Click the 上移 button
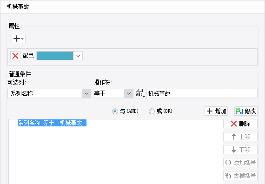This screenshot has height=184, width=265. click(240, 137)
